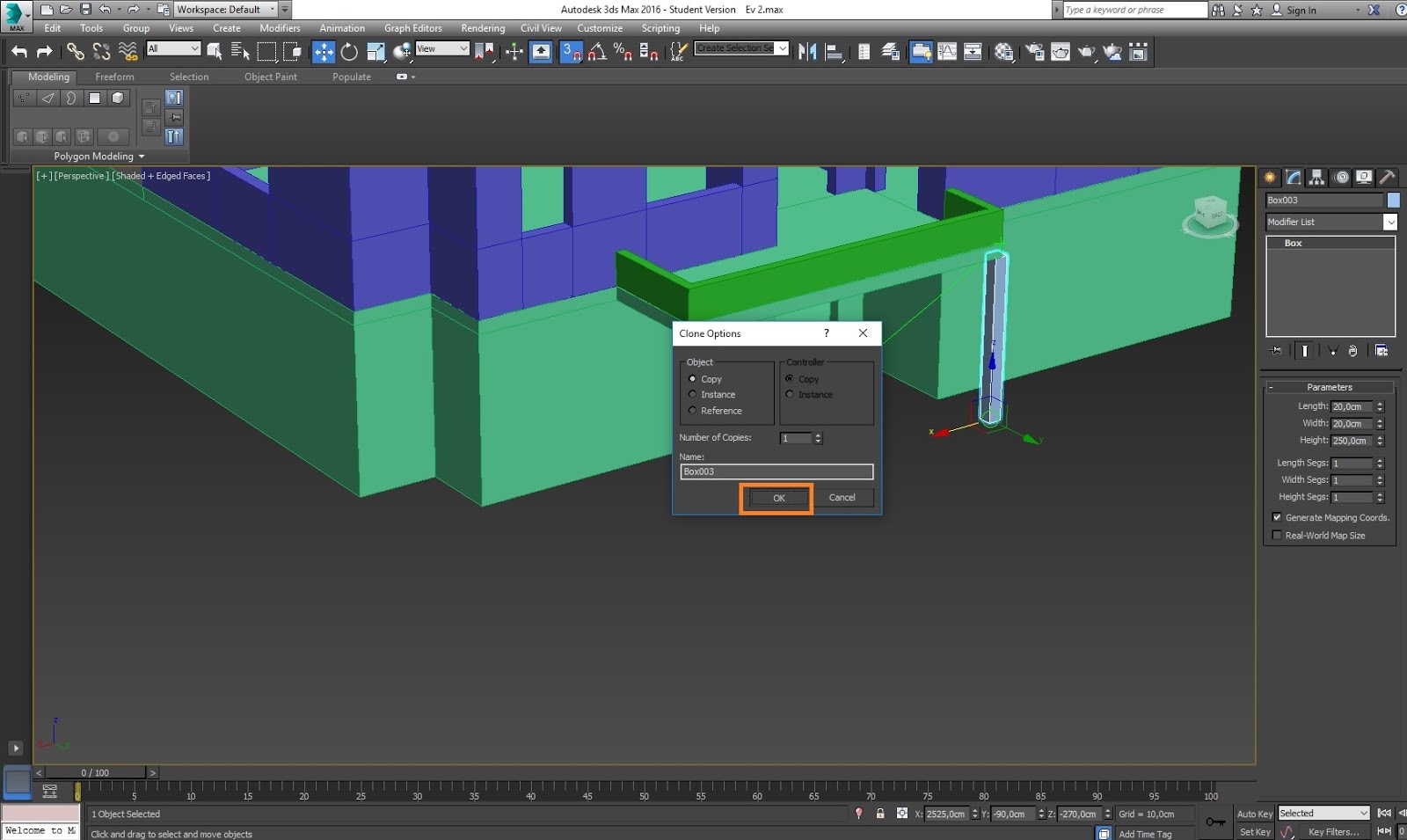The image size is (1407, 840).
Task: Select the Select and Move tool
Action: 324,52
